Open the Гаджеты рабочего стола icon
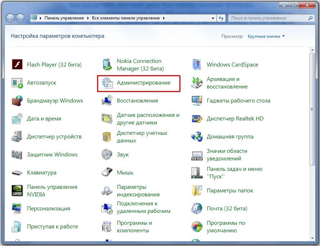 pos(197,101)
